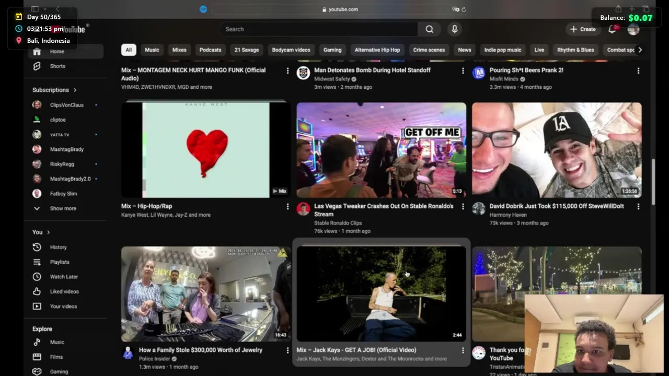The image size is (669, 376).
Task: Open Misfit Minds channel avatar
Action: point(479,73)
